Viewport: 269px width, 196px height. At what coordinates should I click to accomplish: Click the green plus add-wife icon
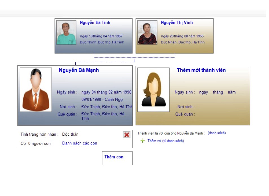tap(143, 141)
